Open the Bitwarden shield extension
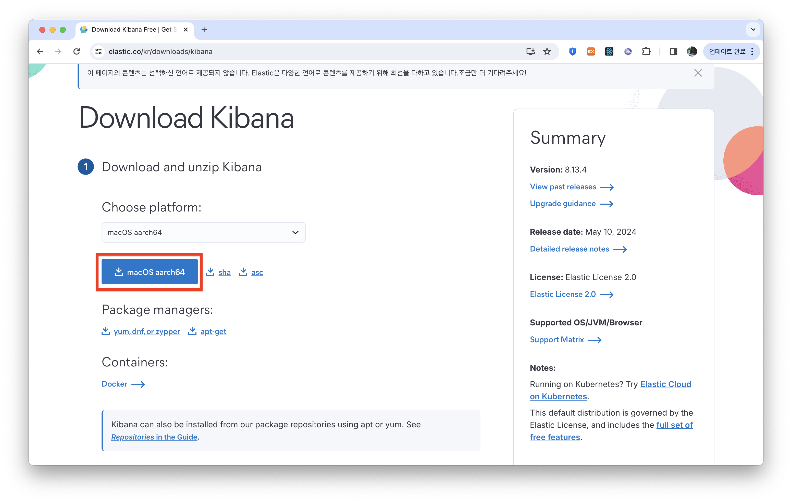 point(573,51)
